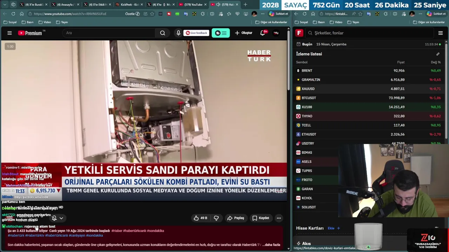Open tab actions menu in left browser
The height and width of the screenshot is (252, 449).
(13, 5)
